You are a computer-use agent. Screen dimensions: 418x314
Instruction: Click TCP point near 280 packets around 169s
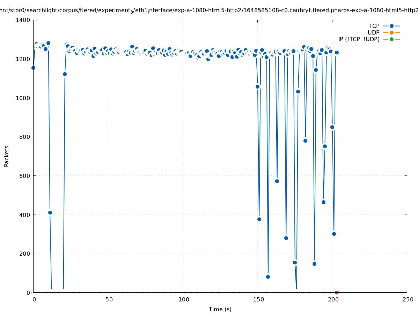click(x=286, y=238)
